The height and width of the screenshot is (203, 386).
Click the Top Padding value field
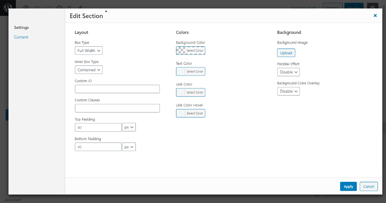point(98,127)
